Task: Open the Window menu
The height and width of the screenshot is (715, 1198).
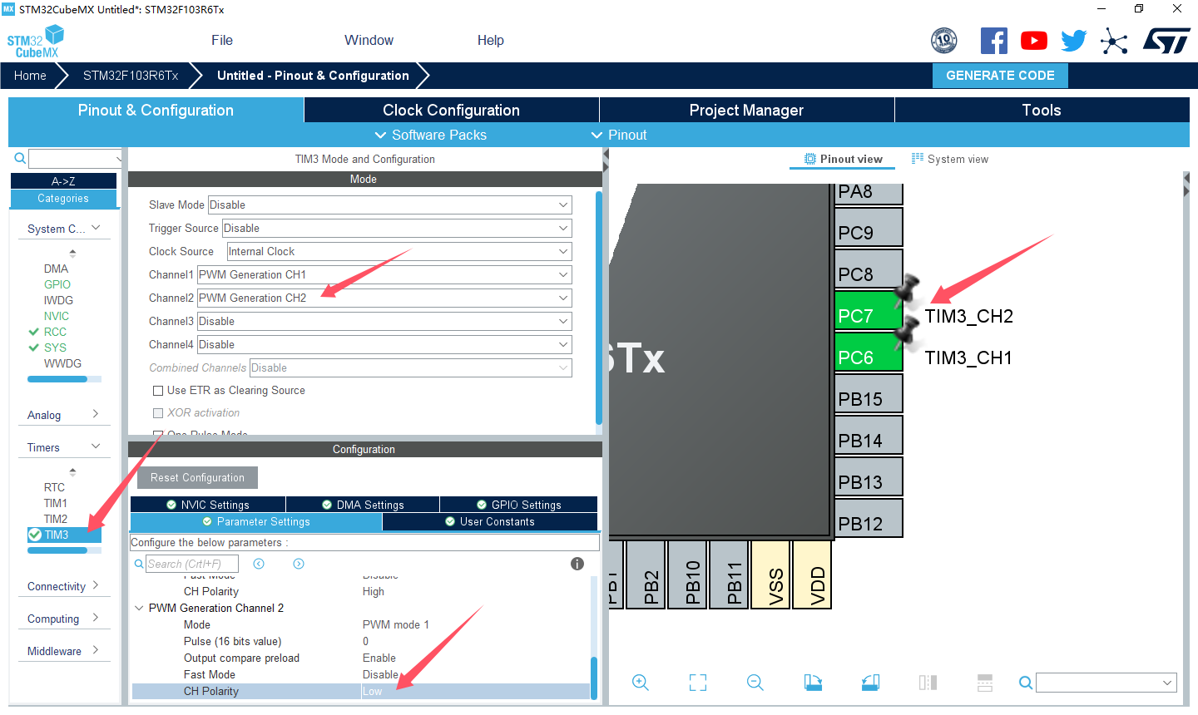Action: click(x=369, y=40)
